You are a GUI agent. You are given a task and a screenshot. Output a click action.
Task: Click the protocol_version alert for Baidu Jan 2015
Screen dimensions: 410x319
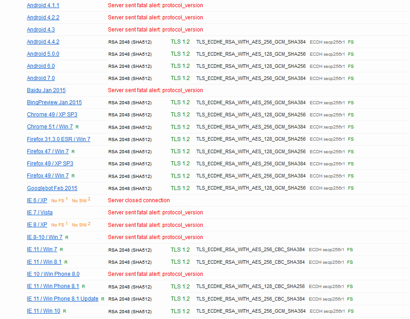pos(155,90)
